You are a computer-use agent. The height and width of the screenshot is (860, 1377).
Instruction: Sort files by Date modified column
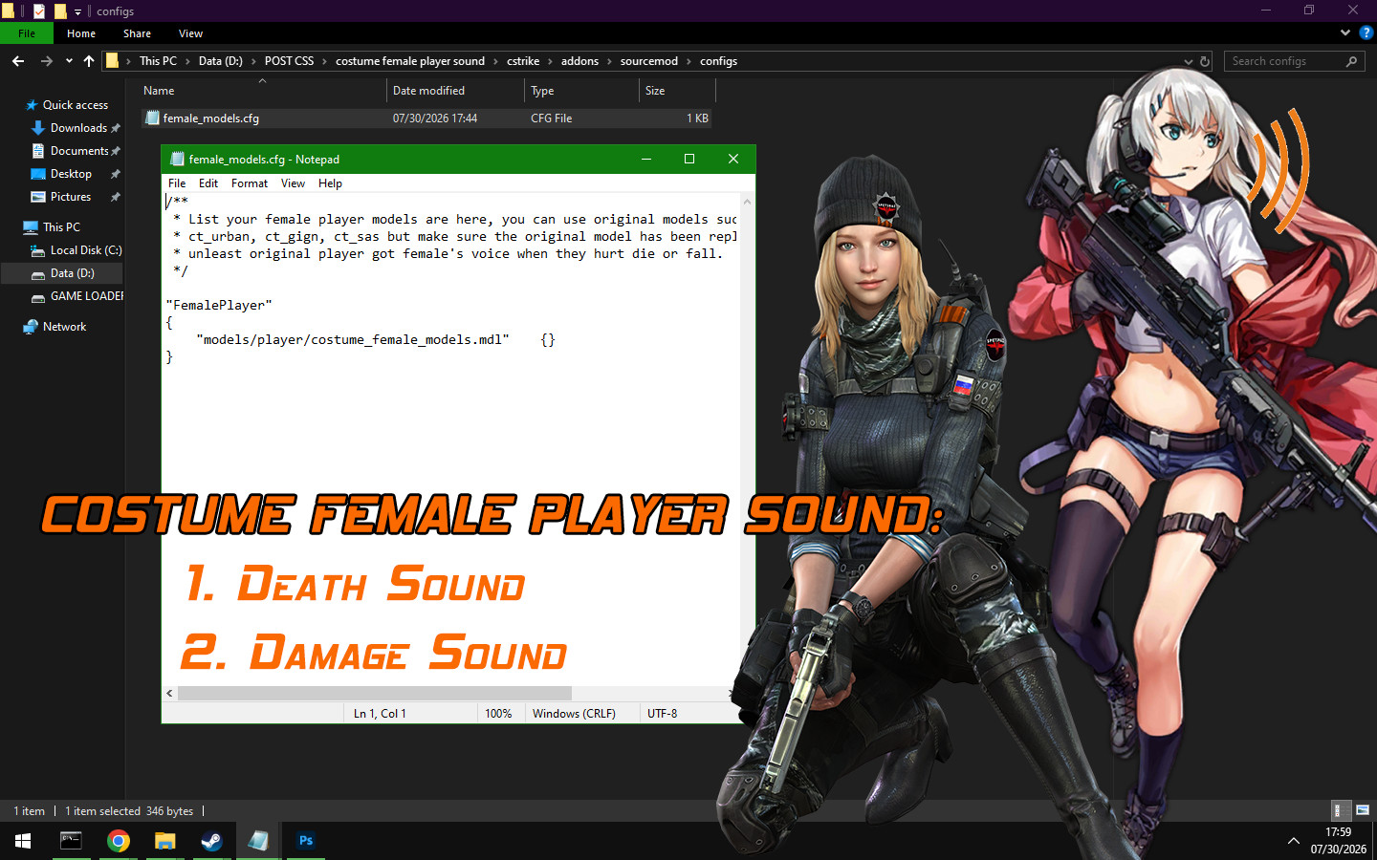pyautogui.click(x=428, y=91)
